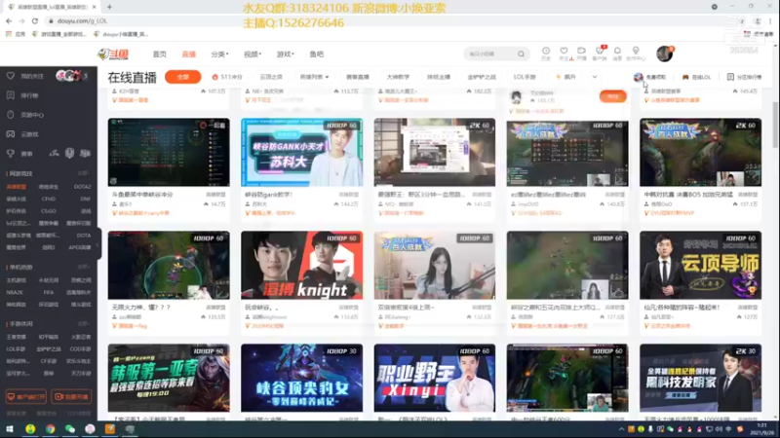Open a new browser tab

(109, 7)
